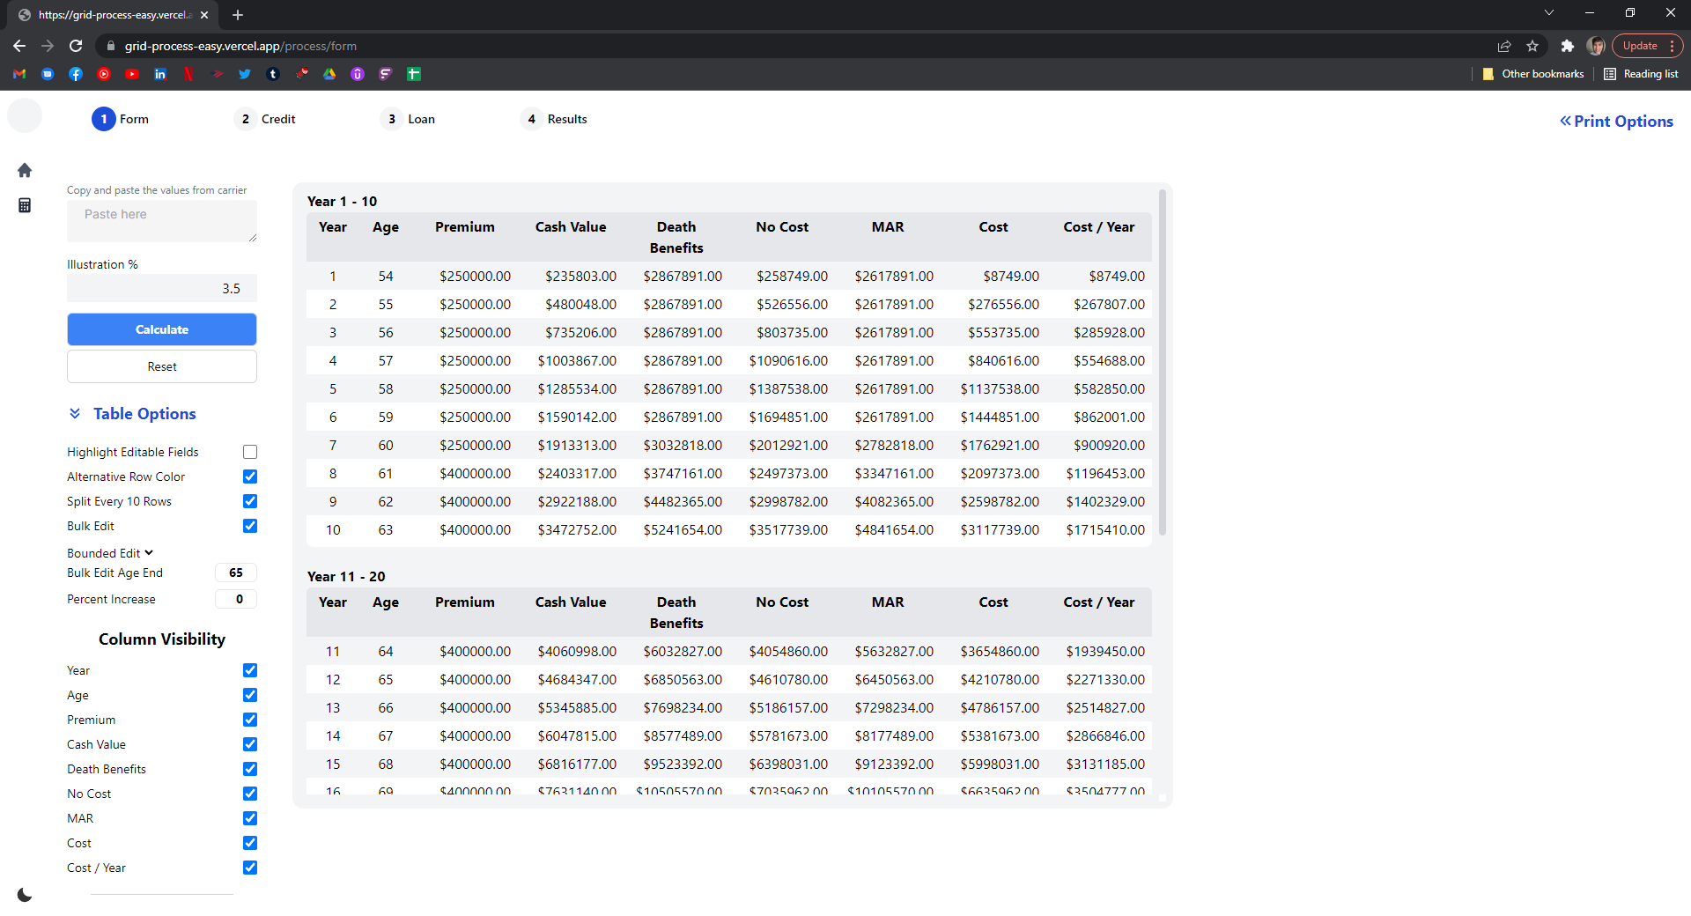Image resolution: width=1691 pixels, height=916 pixels.
Task: Open the calculator icon in sidebar
Action: (25, 205)
